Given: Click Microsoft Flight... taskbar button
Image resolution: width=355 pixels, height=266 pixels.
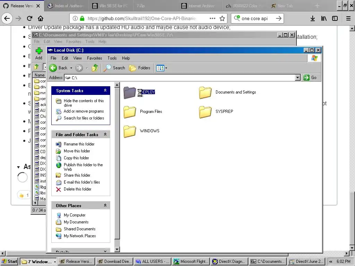Looking at the screenshot, I should [191, 261].
